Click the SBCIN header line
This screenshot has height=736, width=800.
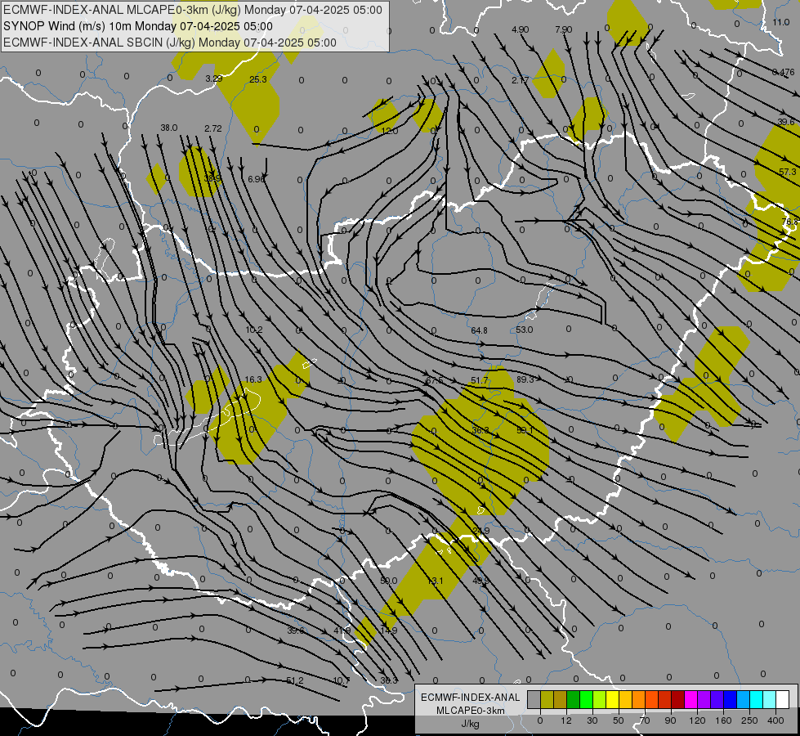point(170,43)
